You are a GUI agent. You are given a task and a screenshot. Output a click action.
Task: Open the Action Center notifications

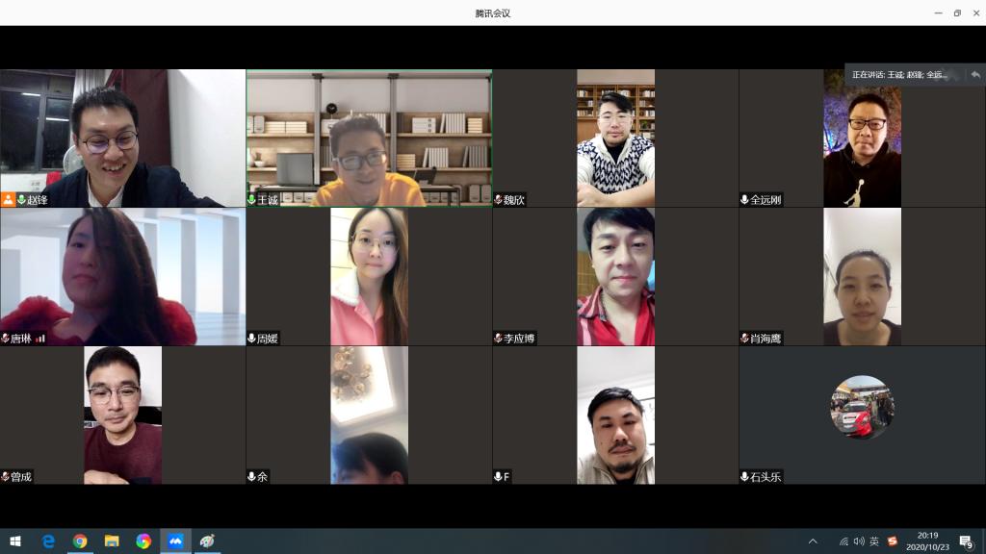(x=967, y=541)
